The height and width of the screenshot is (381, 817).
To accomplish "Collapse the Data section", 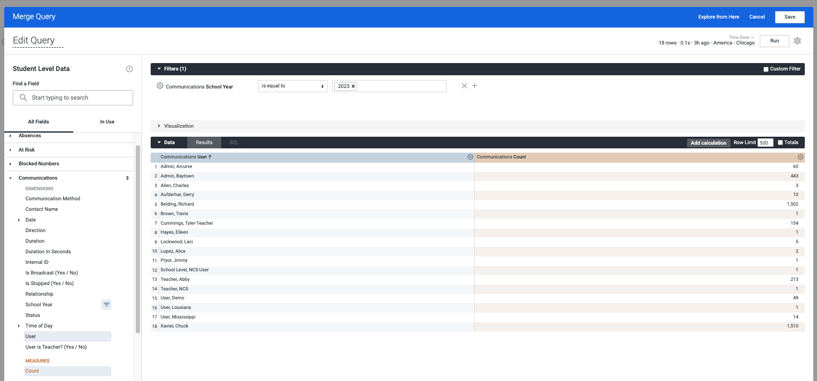I will click(159, 143).
